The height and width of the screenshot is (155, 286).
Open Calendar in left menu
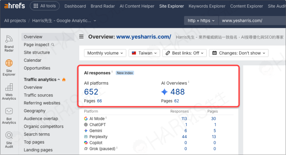(x=33, y=60)
